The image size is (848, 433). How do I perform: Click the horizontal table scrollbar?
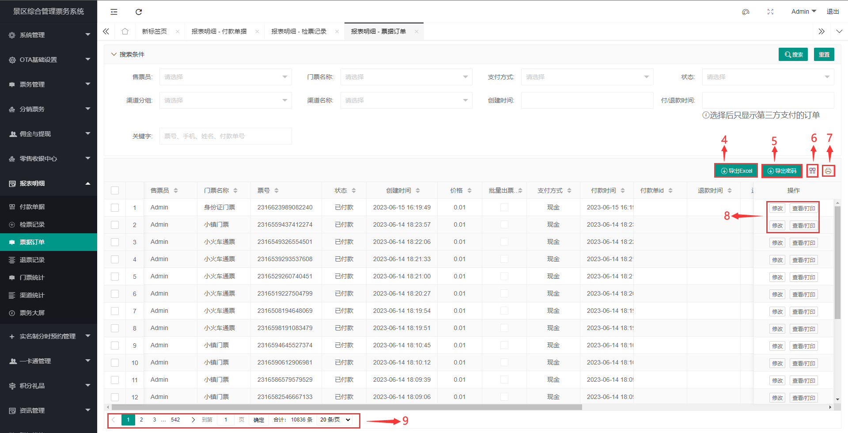pyautogui.click(x=347, y=407)
